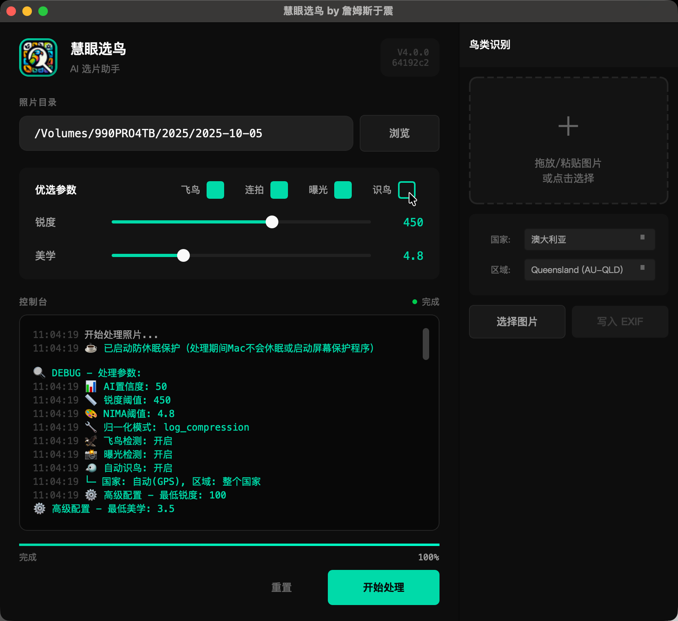Open the 区域 dropdown showing Queensland (AU-QLD)

tap(589, 270)
